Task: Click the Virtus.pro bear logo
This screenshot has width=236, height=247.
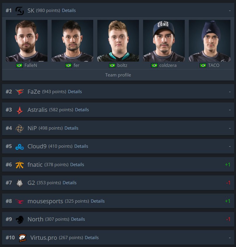Action: click(22, 238)
